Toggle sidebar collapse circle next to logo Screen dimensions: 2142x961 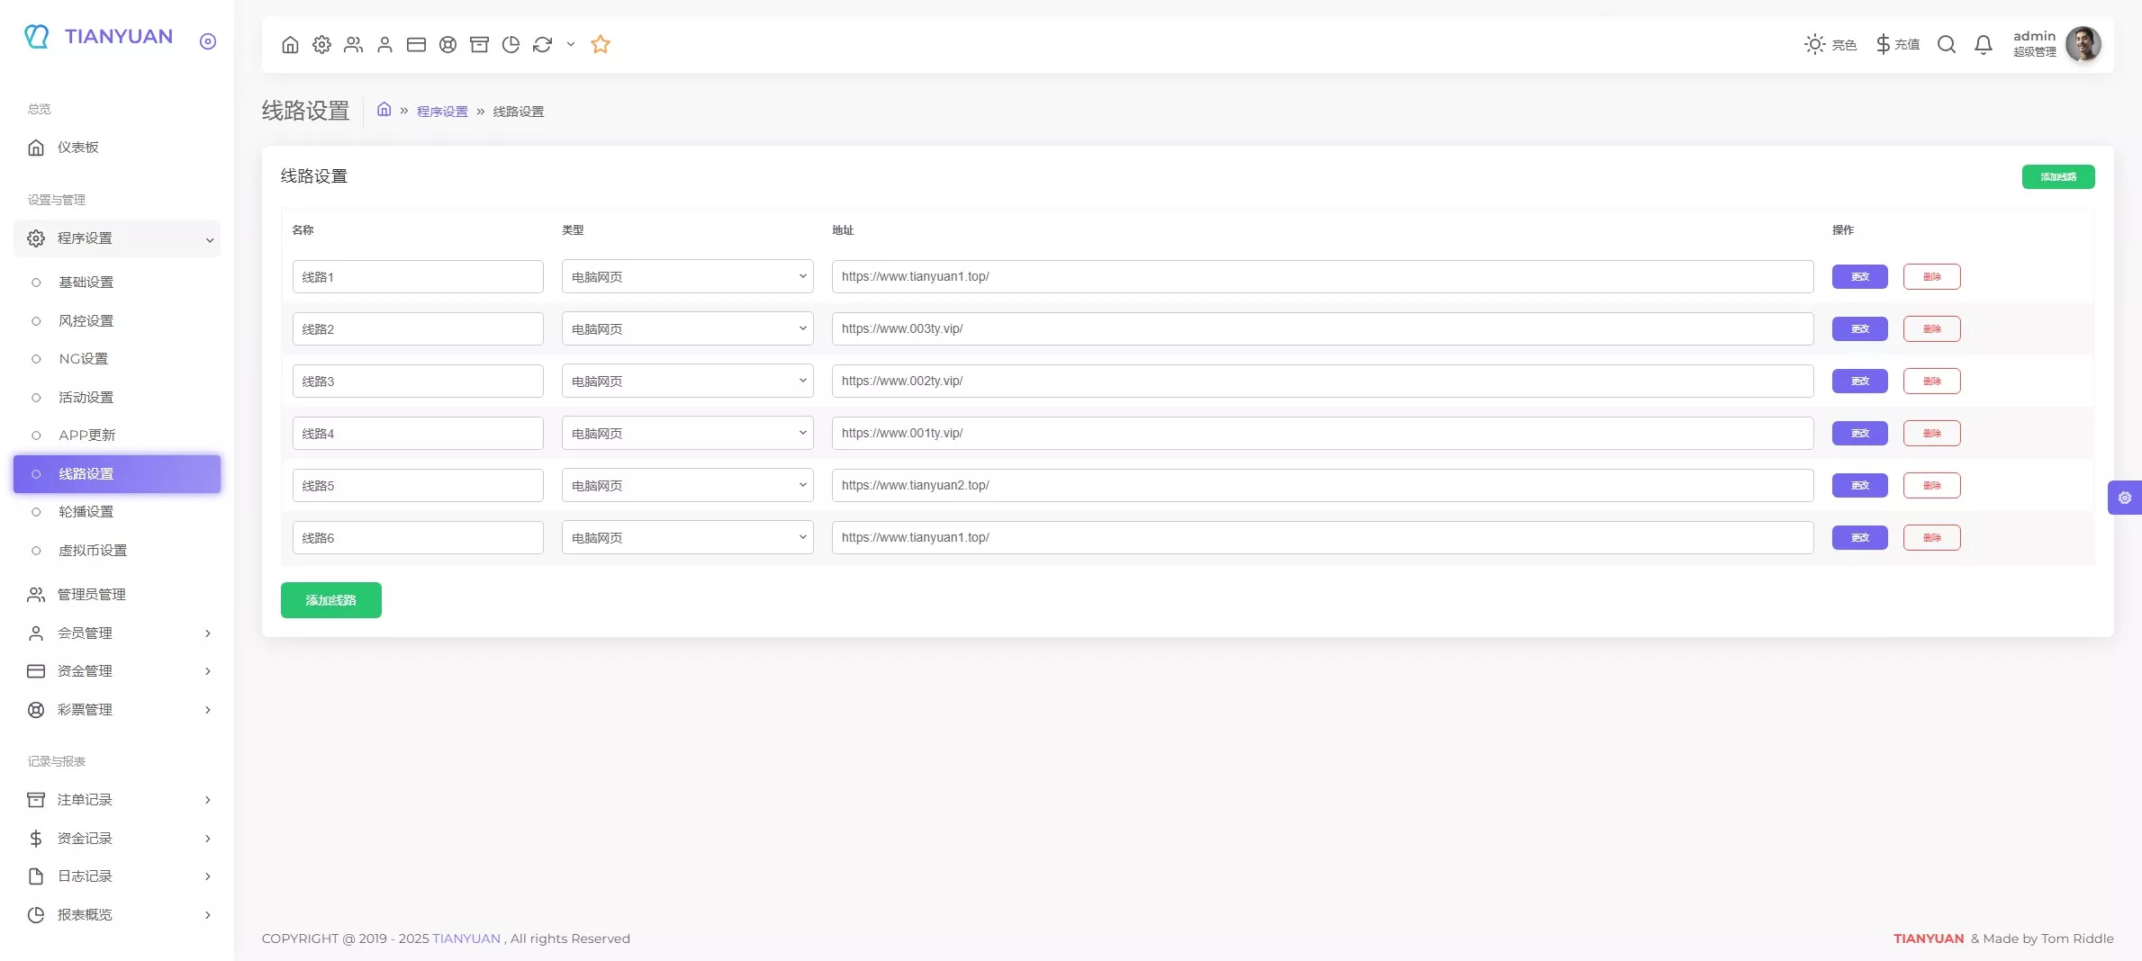coord(208,41)
